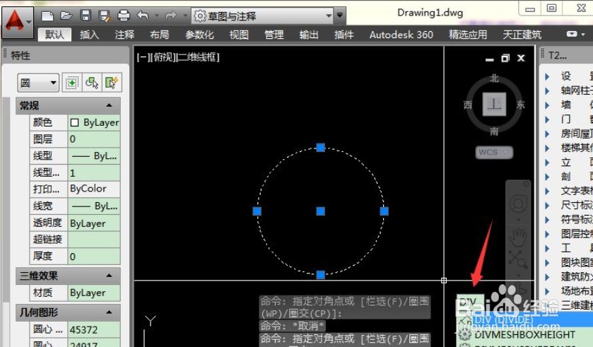
Task: Open the 天正建筑 tab
Action: 522,35
